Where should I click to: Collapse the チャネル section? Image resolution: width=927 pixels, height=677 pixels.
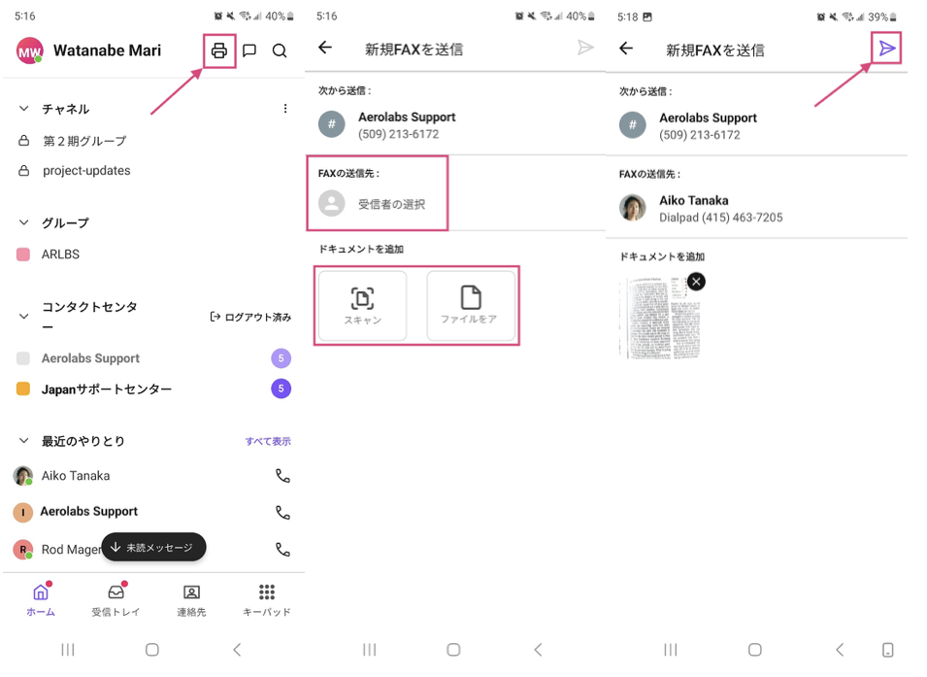coord(24,109)
